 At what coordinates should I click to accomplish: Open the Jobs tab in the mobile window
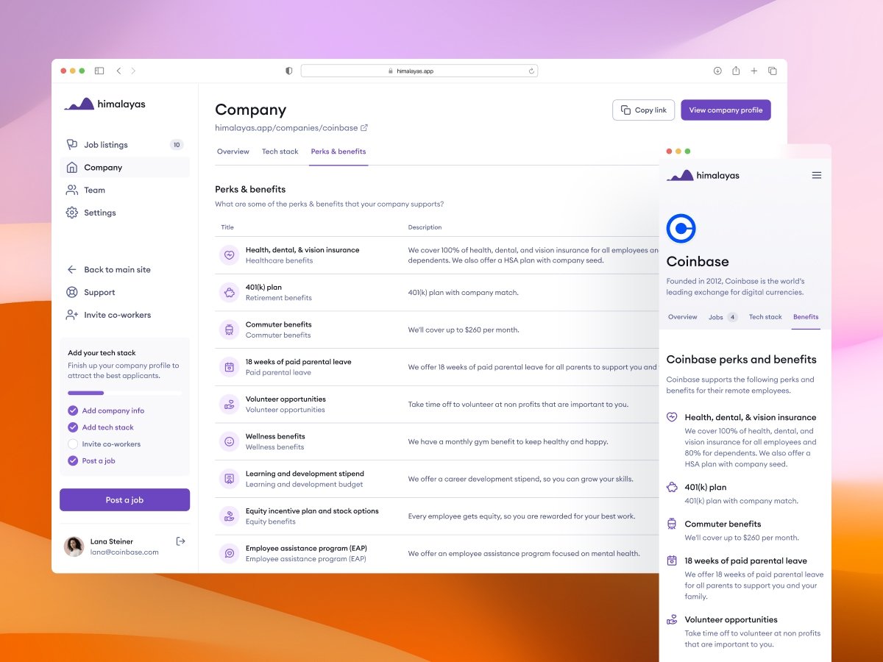point(723,317)
